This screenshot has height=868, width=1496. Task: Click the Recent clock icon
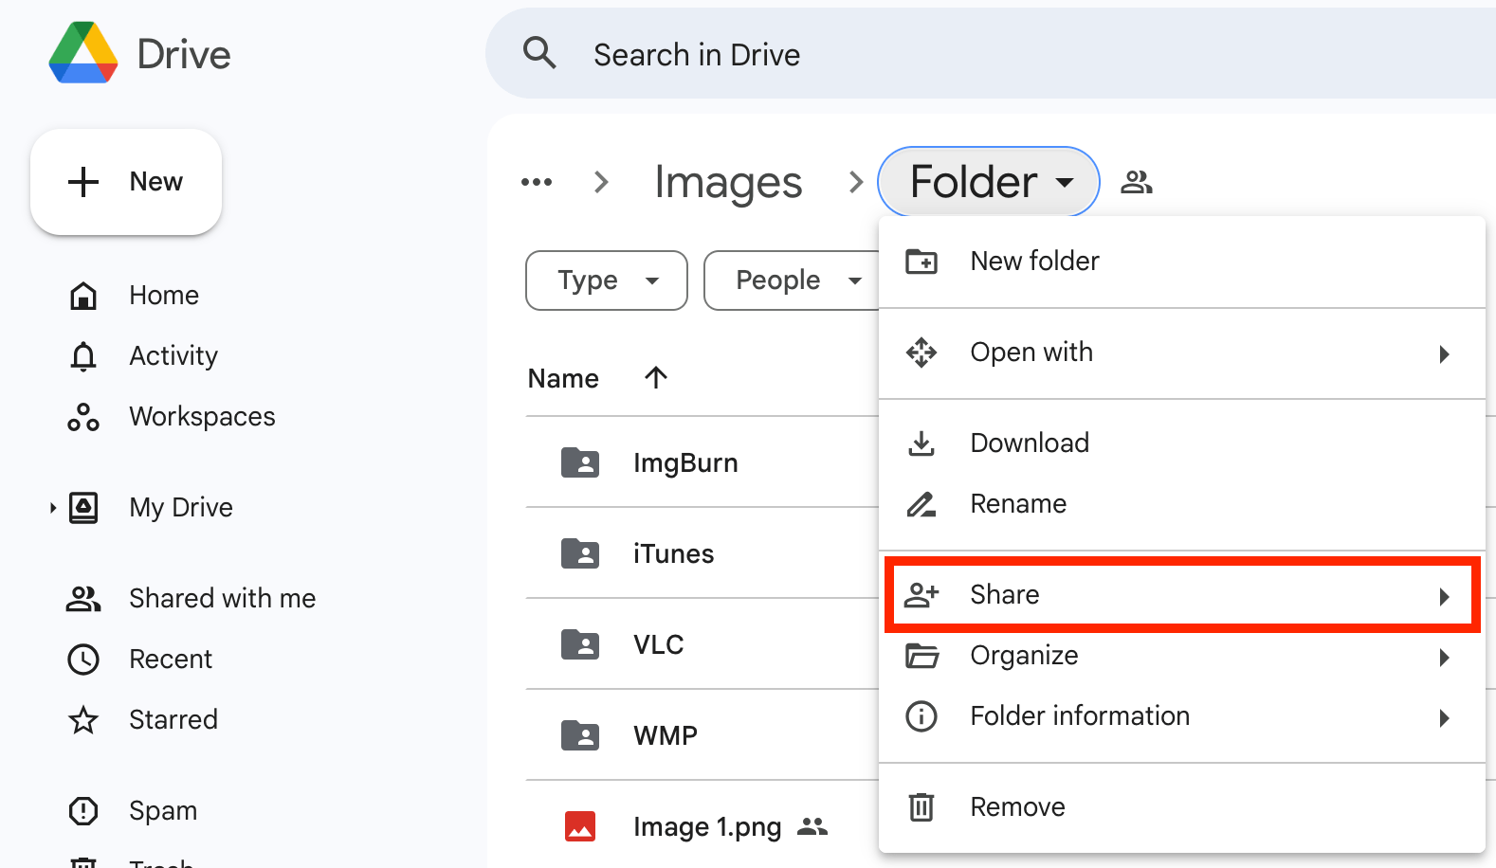[83, 660]
